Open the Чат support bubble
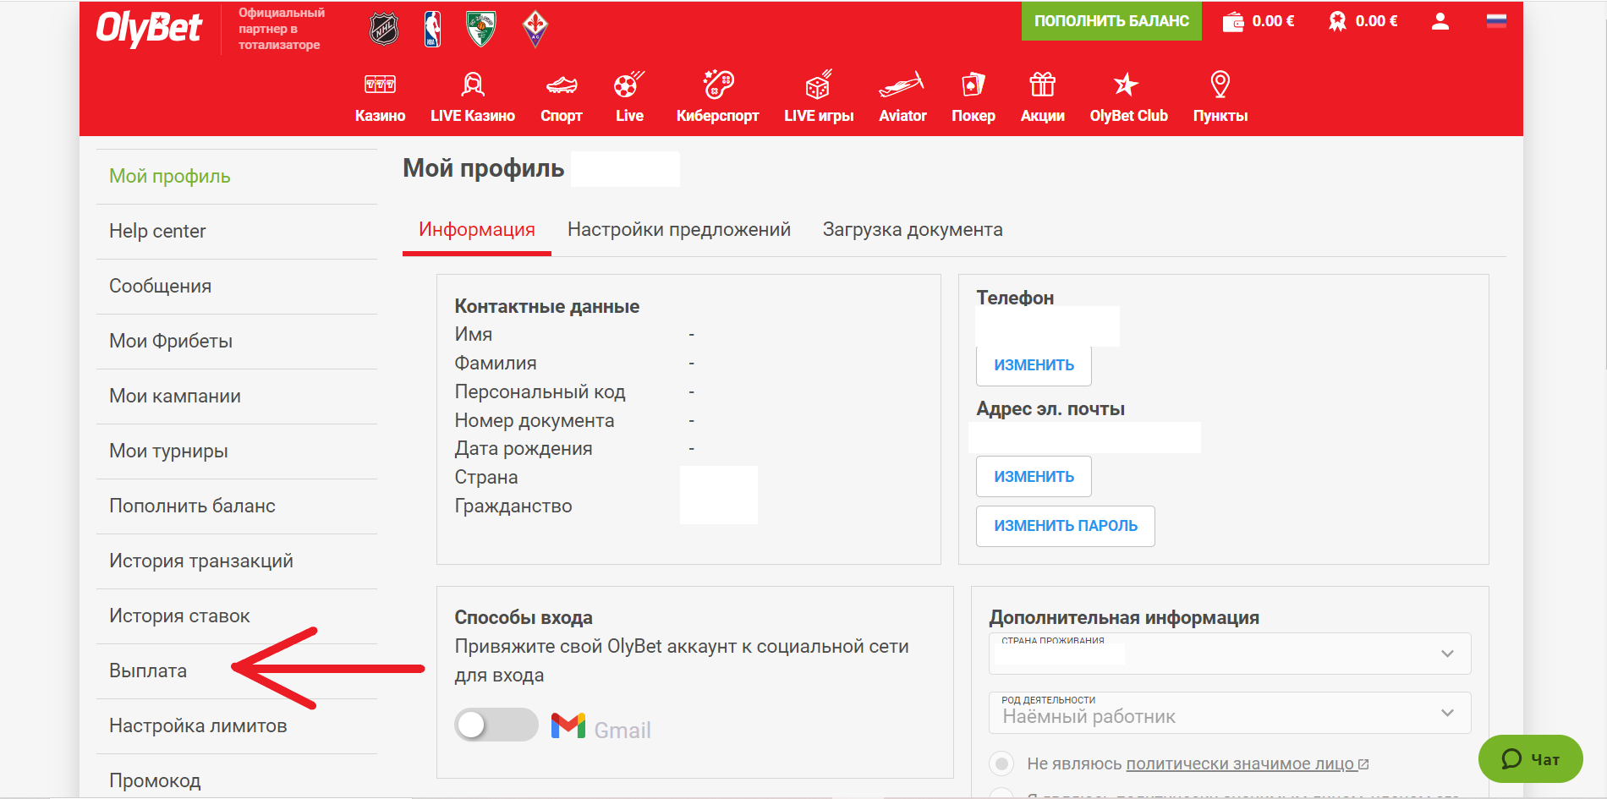 (x=1531, y=758)
